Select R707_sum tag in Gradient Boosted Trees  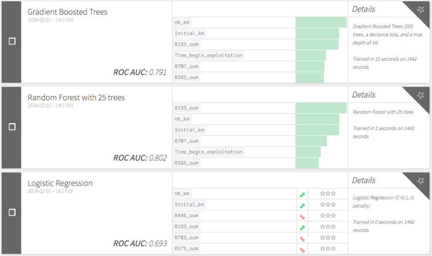tap(187, 66)
